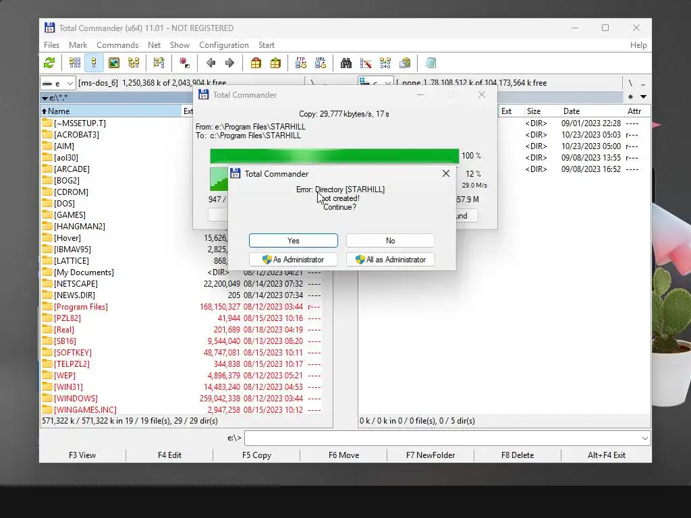Open the left panel drive dropdown showing e
This screenshot has height=518, width=691.
coord(58,83)
